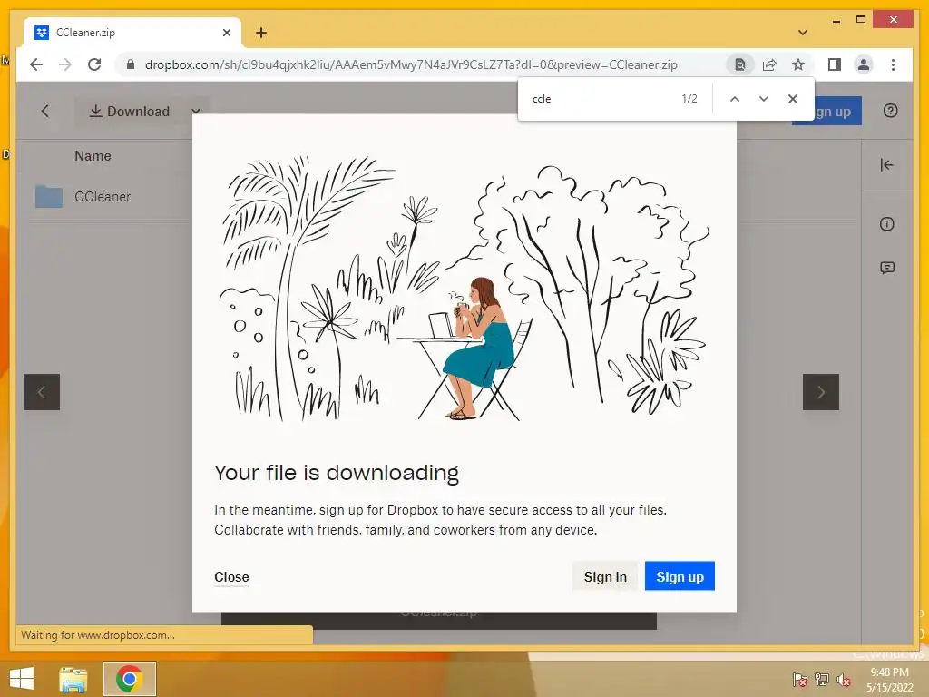Open a new browser tab
The image size is (929, 697).
[261, 33]
